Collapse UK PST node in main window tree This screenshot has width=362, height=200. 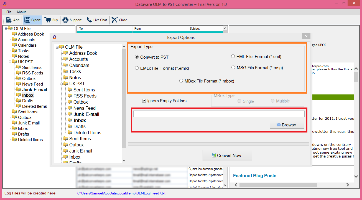point(10,62)
